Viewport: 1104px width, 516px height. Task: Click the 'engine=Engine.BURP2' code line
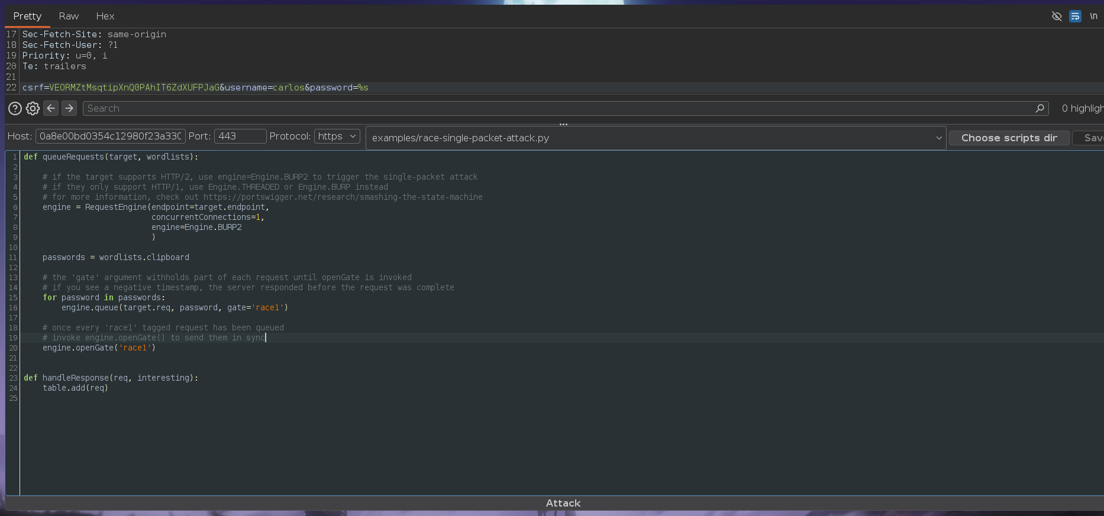pos(196,227)
